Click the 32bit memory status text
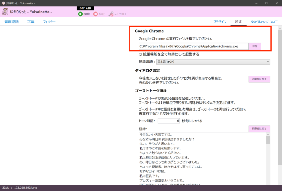The width and height of the screenshot is (282, 191). pos(20,188)
